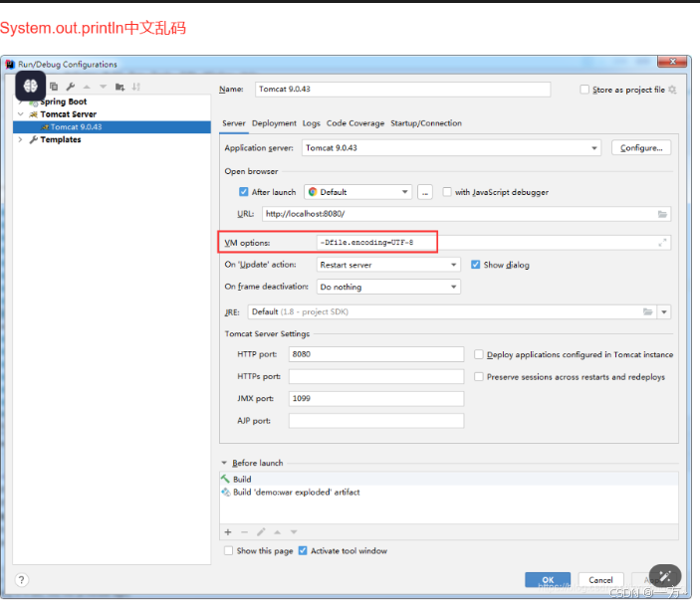700x606 pixels.
Task: Click the URL input field
Action: (x=467, y=214)
